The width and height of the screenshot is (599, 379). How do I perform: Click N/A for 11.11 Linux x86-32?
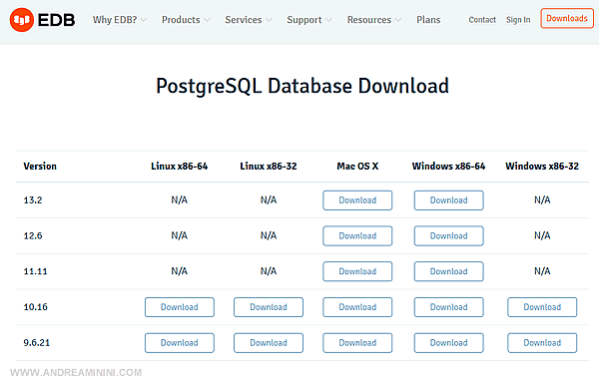(269, 271)
